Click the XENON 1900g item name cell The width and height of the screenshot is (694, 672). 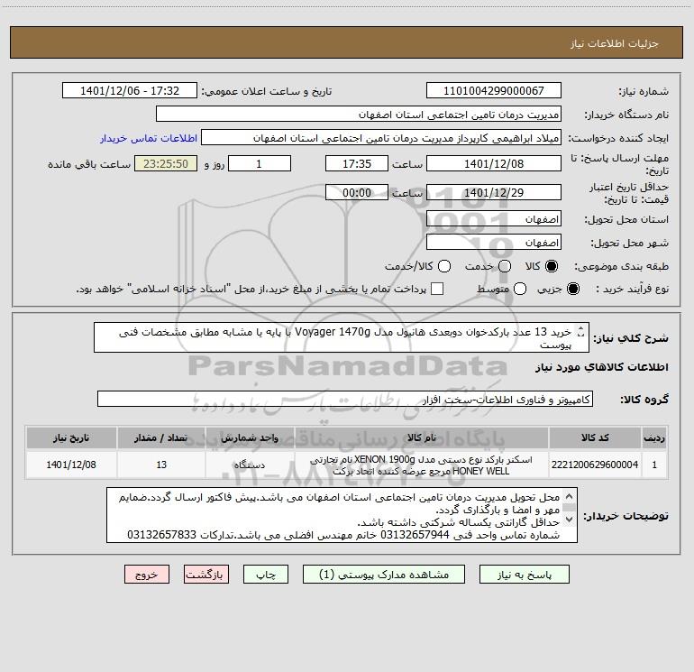coord(421,465)
